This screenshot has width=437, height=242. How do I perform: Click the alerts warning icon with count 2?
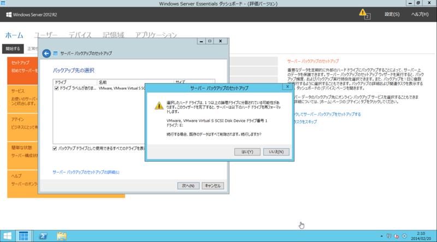tap(364, 14)
